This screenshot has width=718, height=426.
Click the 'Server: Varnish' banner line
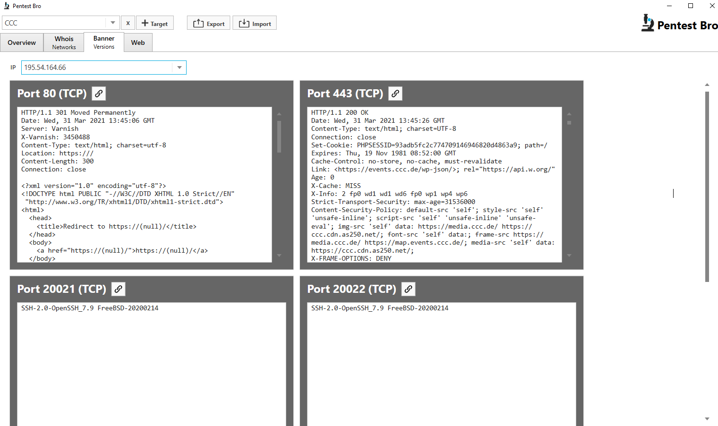coord(50,128)
